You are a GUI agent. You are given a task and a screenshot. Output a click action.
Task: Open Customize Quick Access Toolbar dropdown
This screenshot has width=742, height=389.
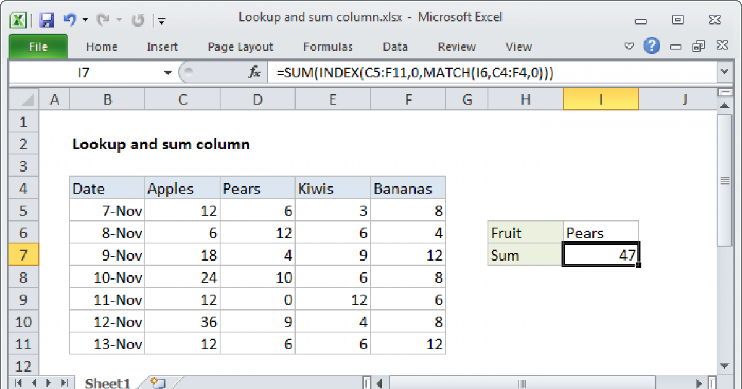[162, 20]
